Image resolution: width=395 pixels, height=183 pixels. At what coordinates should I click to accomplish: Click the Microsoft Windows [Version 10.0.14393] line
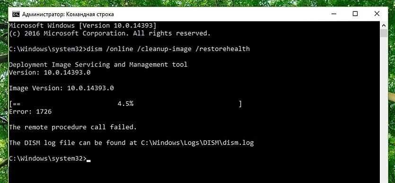coord(83,26)
